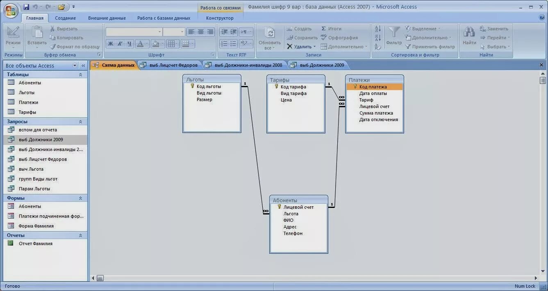Open Все объекты Access dropdown arrow

pos(75,65)
